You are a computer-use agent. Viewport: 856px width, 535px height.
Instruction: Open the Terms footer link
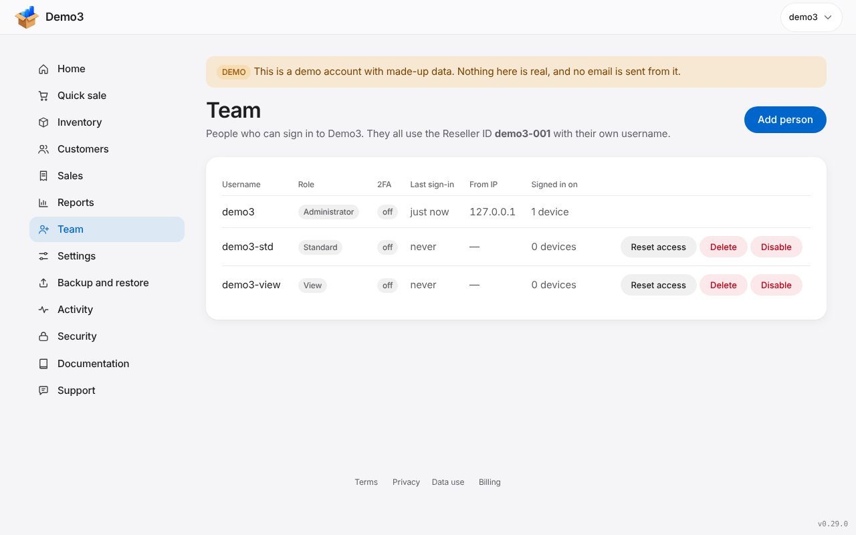(366, 482)
